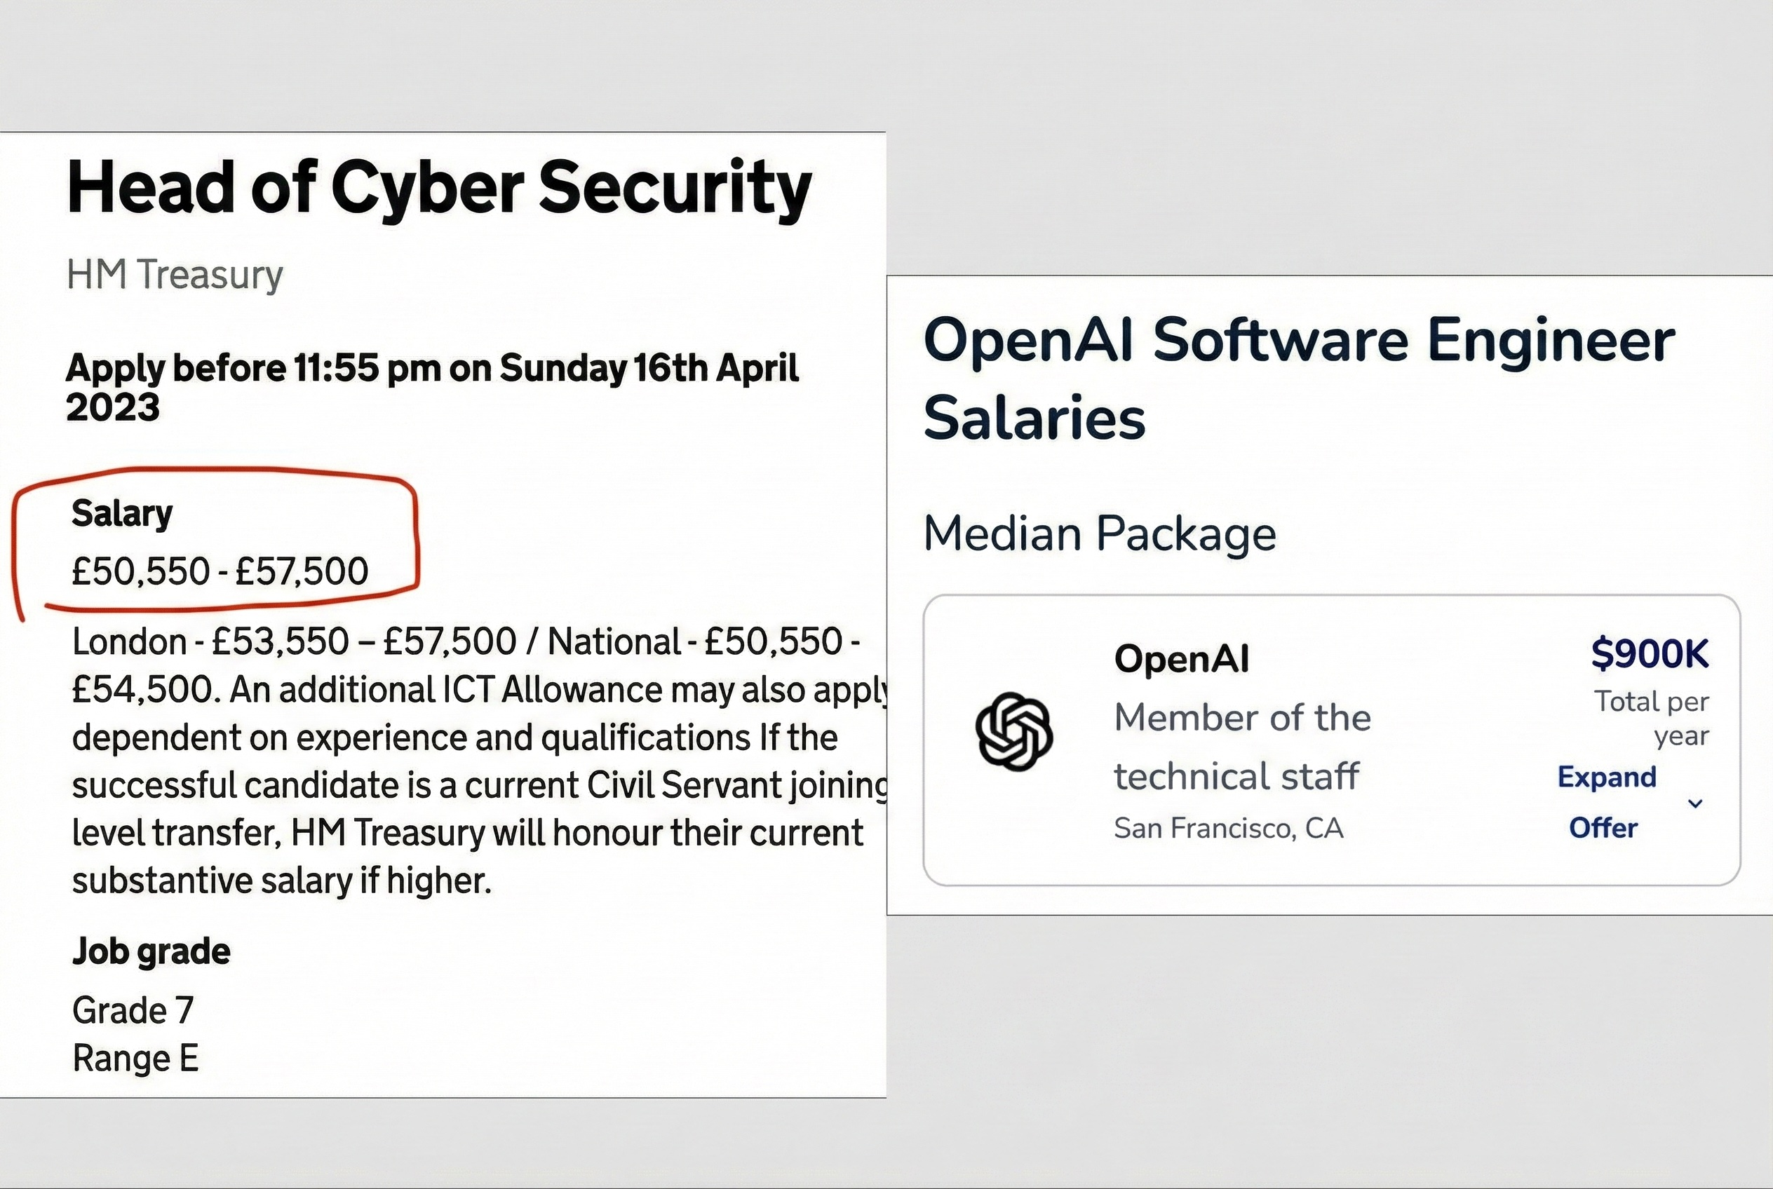1773x1189 pixels.
Task: Click Member of the technical staff role
Action: pyautogui.click(x=1243, y=747)
